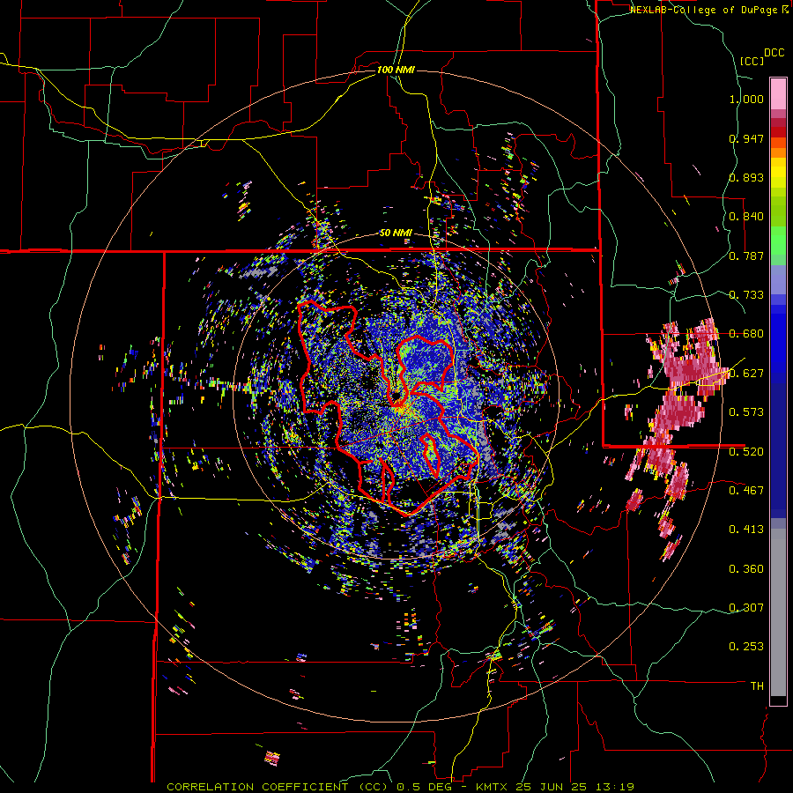793x793 pixels.
Task: Click the 100 NMI range ring label
Action: click(x=396, y=70)
